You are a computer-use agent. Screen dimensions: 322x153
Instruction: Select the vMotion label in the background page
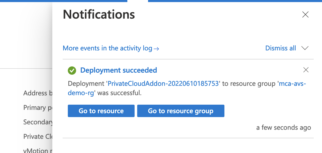[x=36, y=150]
